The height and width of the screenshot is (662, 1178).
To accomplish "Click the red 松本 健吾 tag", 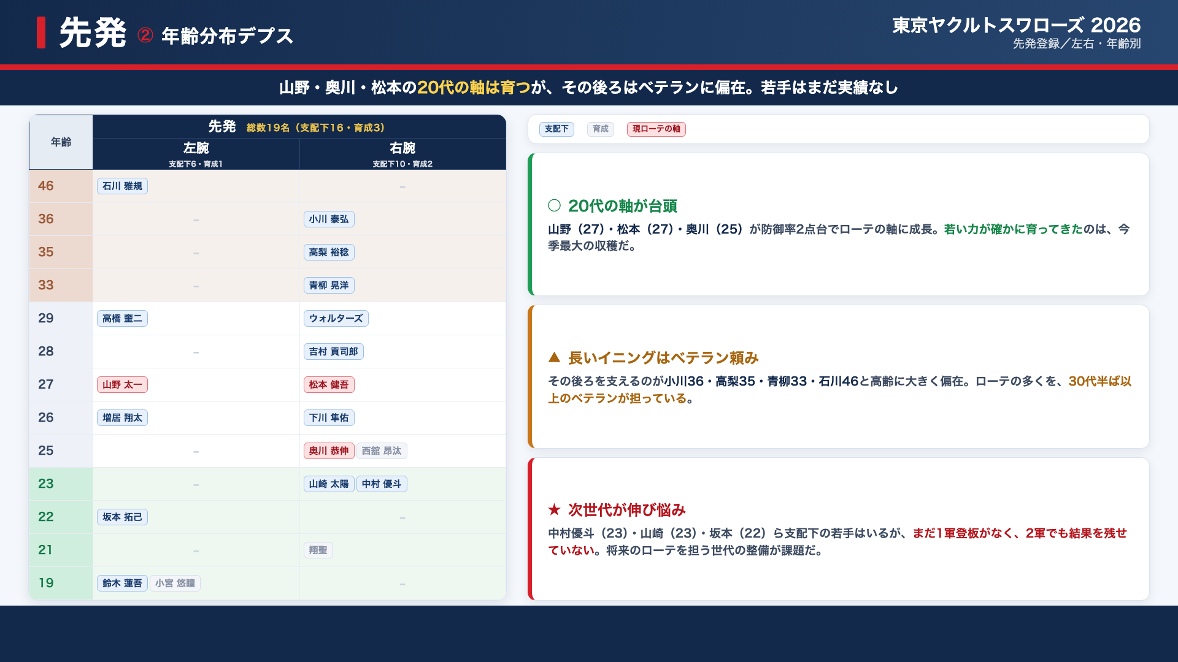I will point(329,385).
